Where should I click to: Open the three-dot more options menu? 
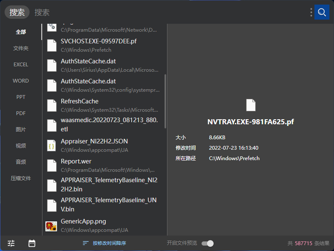(x=311, y=12)
